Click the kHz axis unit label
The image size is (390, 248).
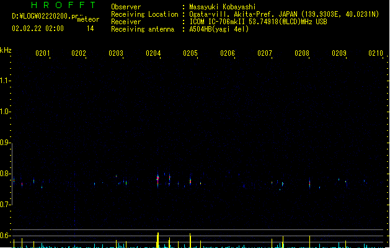[x=6, y=50]
